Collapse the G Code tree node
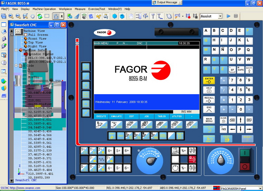The width and height of the screenshot is (263, 191). pos(16,66)
